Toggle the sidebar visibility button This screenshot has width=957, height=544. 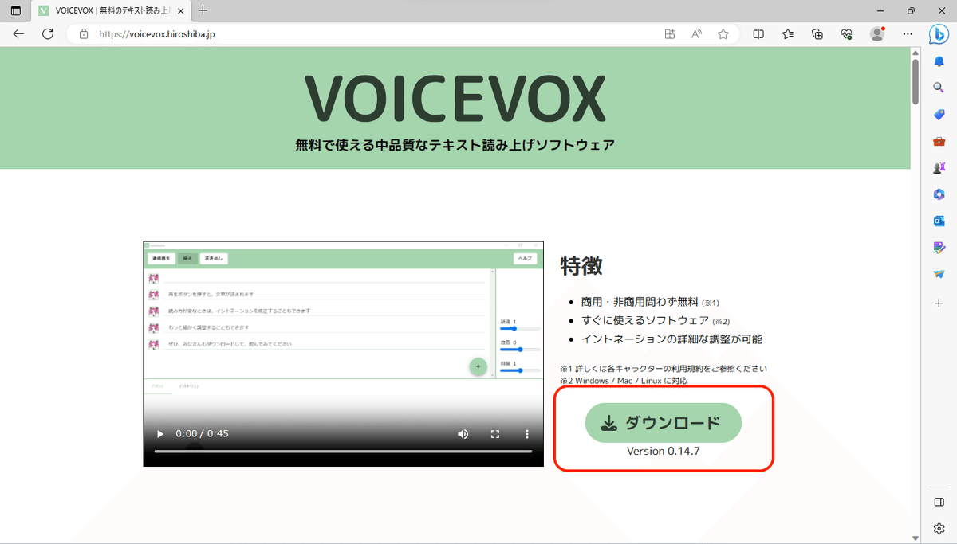coord(939,503)
